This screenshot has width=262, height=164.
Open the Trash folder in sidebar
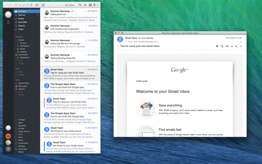27,29
